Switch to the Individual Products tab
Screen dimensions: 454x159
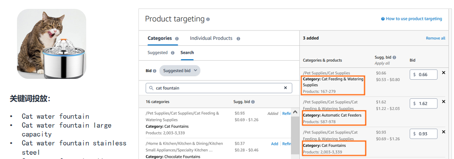coord(211,38)
